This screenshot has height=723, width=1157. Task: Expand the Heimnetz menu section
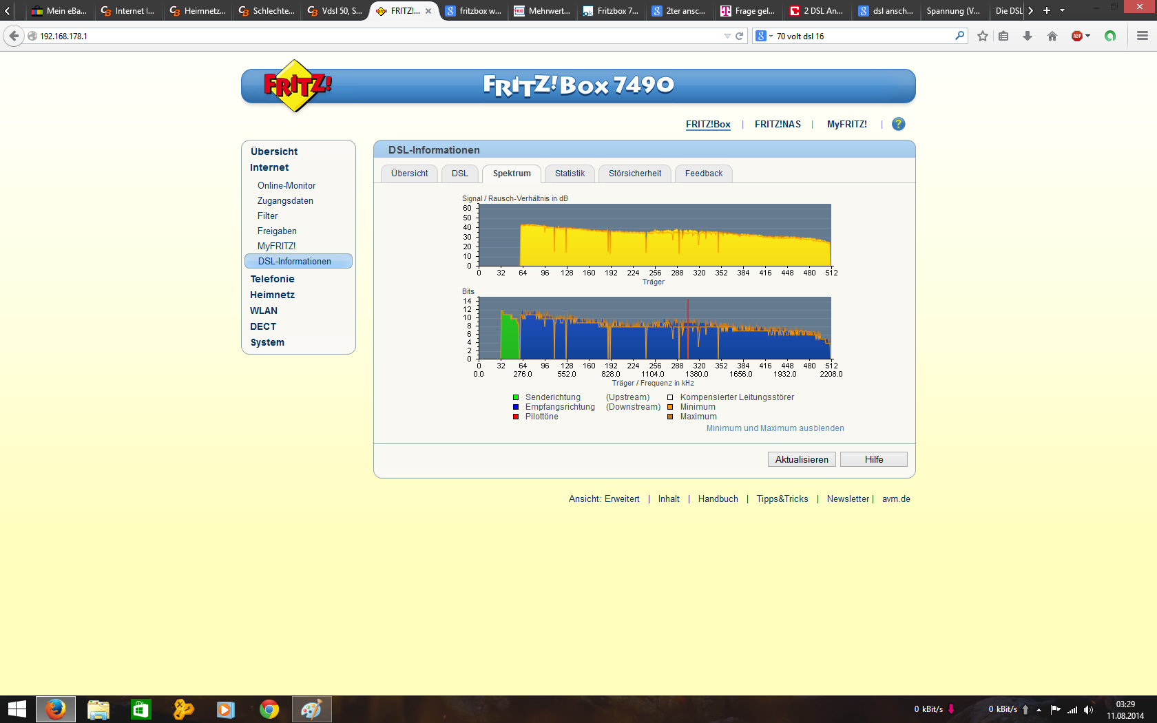coord(272,295)
